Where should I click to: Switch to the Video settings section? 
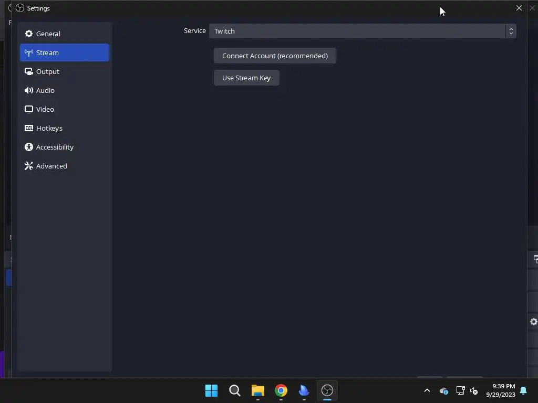pos(65,109)
